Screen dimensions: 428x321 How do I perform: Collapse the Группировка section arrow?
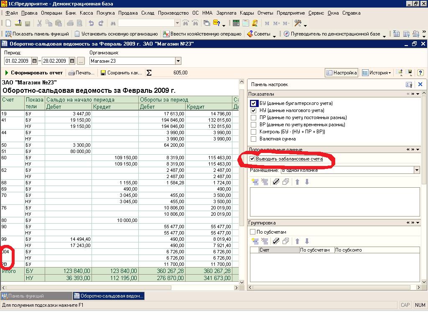[418, 223]
